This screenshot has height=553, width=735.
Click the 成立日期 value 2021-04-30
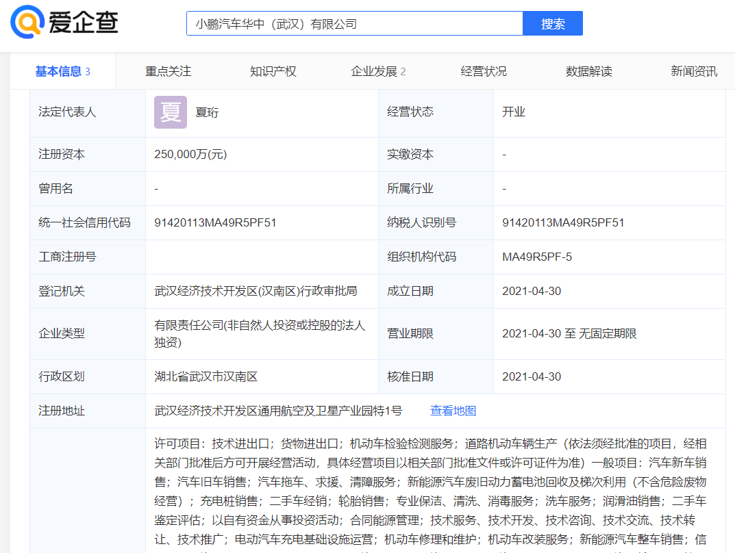(x=532, y=291)
